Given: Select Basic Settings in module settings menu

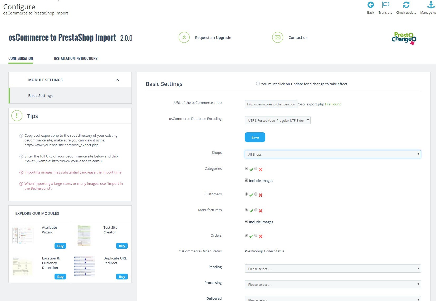Looking at the screenshot, I should point(70,96).
